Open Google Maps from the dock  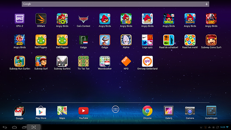pos(62,111)
